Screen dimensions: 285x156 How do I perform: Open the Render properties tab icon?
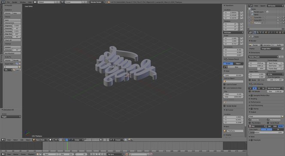(x=255, y=32)
